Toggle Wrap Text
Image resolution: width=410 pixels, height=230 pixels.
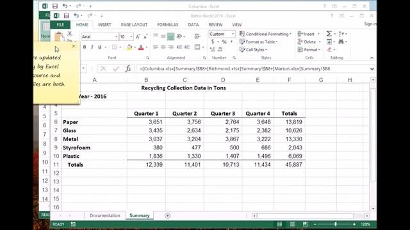point(197,36)
